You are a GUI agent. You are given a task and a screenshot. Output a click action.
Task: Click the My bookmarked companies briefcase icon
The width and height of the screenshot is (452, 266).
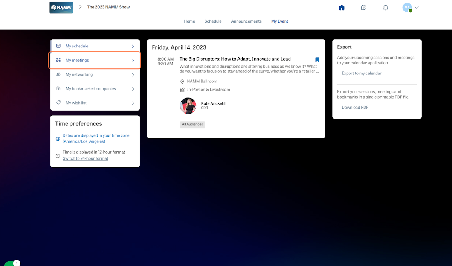coord(58,88)
